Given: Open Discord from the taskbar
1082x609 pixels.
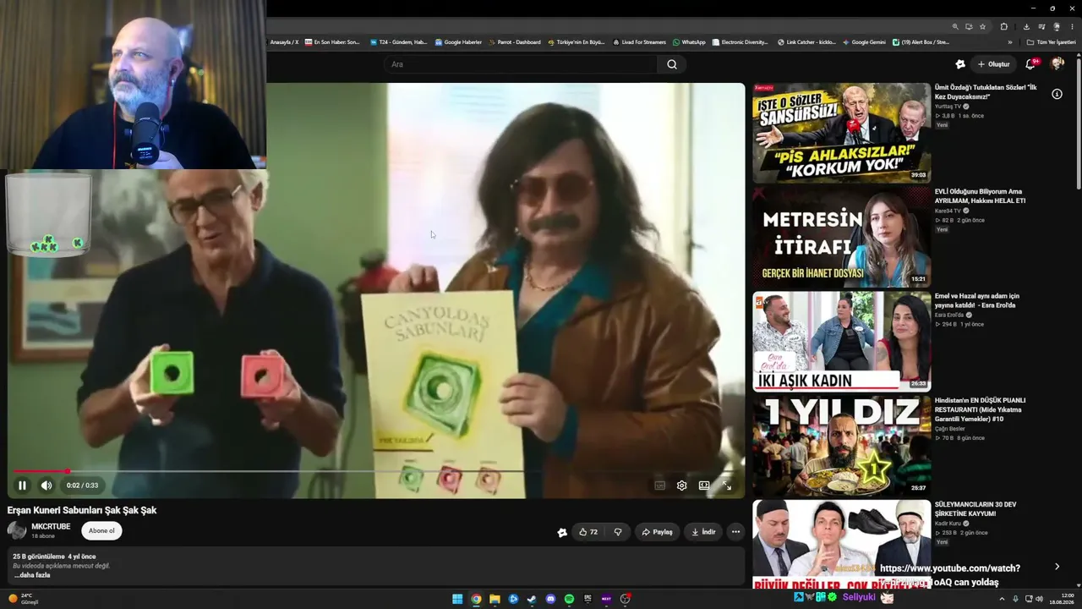Looking at the screenshot, I should pos(550,599).
